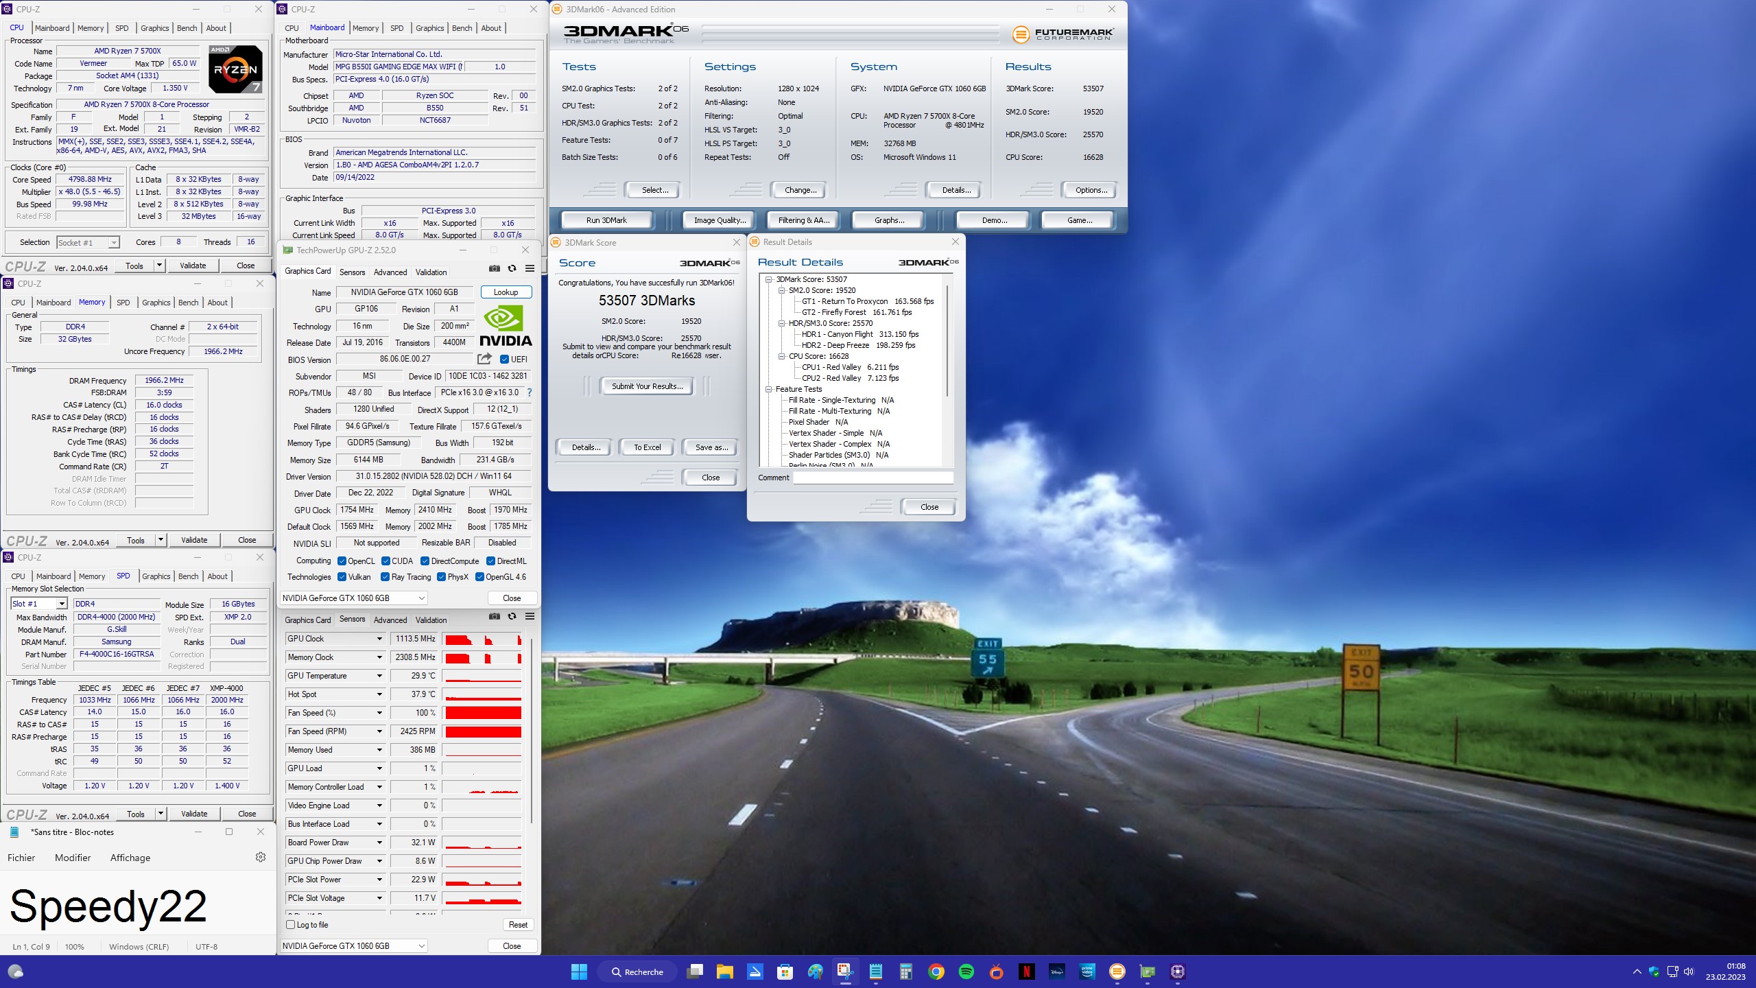Open the GPU Temperature sensor dropdown
1756x988 pixels.
coord(379,676)
